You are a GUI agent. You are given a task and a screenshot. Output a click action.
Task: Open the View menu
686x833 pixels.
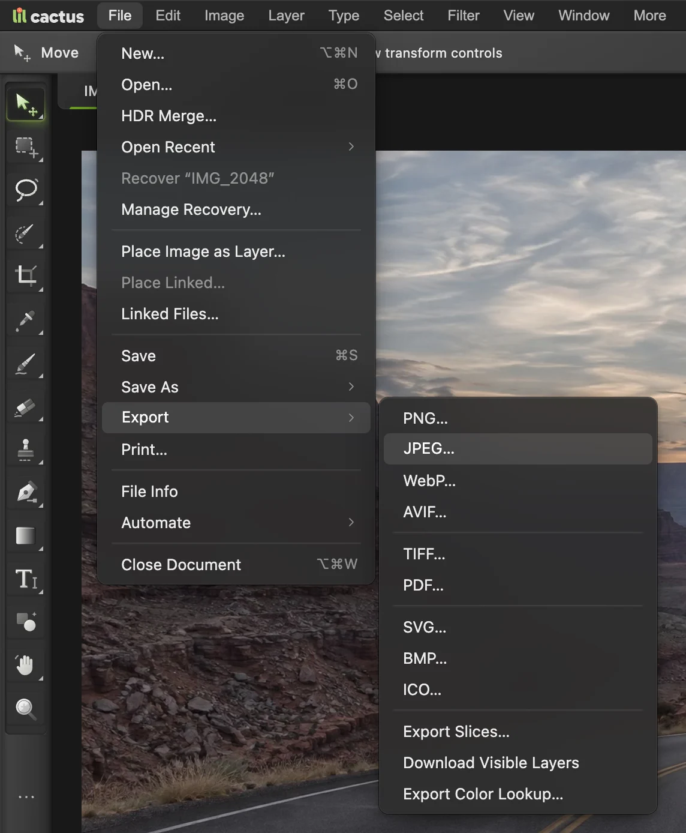(519, 16)
